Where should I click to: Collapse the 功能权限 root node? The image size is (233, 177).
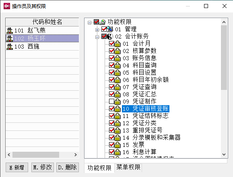(89, 23)
